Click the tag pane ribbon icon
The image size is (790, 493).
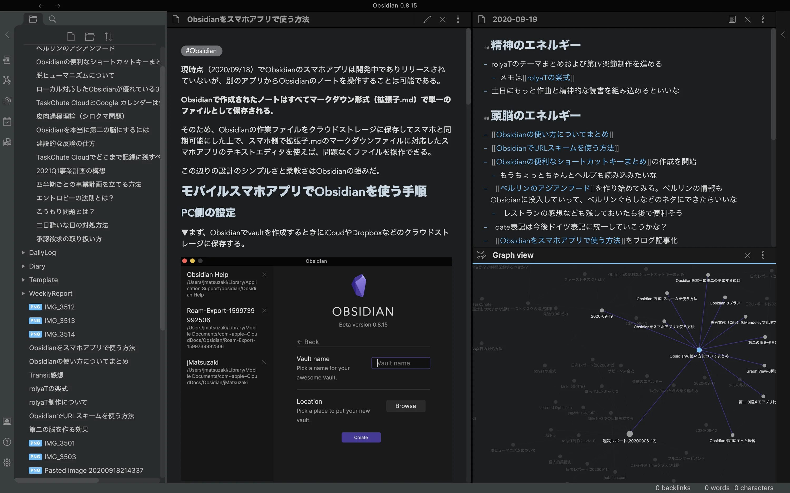point(7,101)
